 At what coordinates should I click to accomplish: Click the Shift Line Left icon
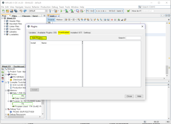[105, 20]
